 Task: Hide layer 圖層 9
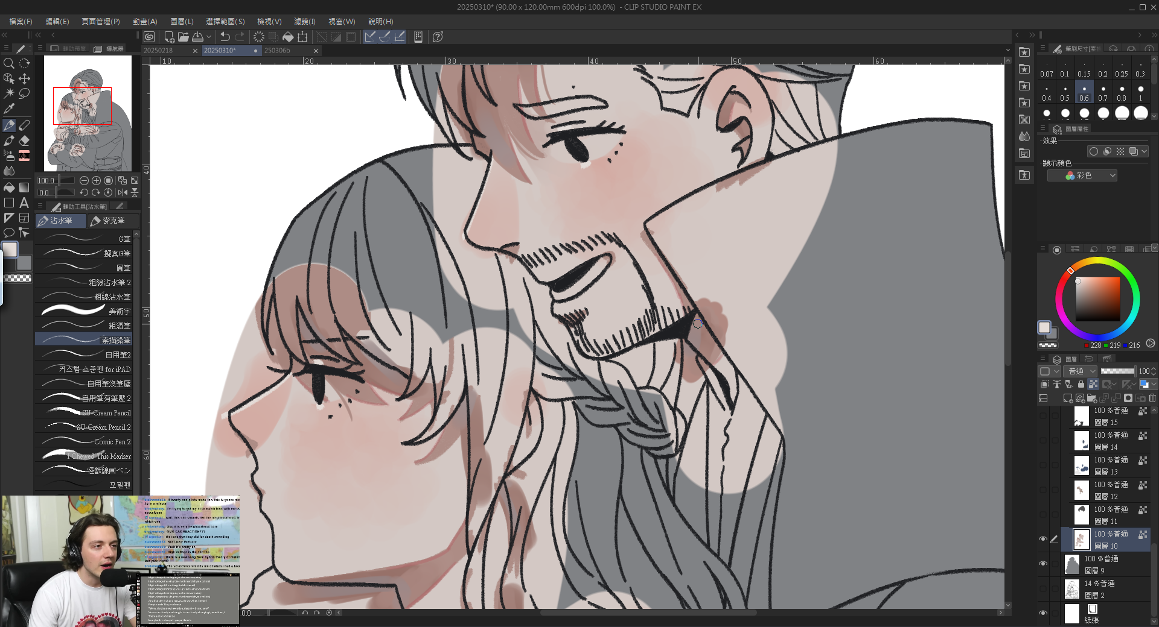coord(1042,564)
